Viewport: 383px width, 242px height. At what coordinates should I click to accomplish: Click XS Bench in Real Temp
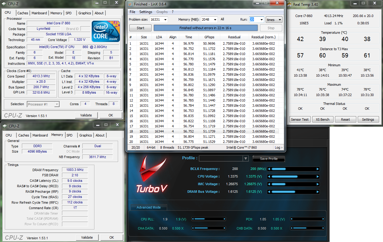point(323,119)
